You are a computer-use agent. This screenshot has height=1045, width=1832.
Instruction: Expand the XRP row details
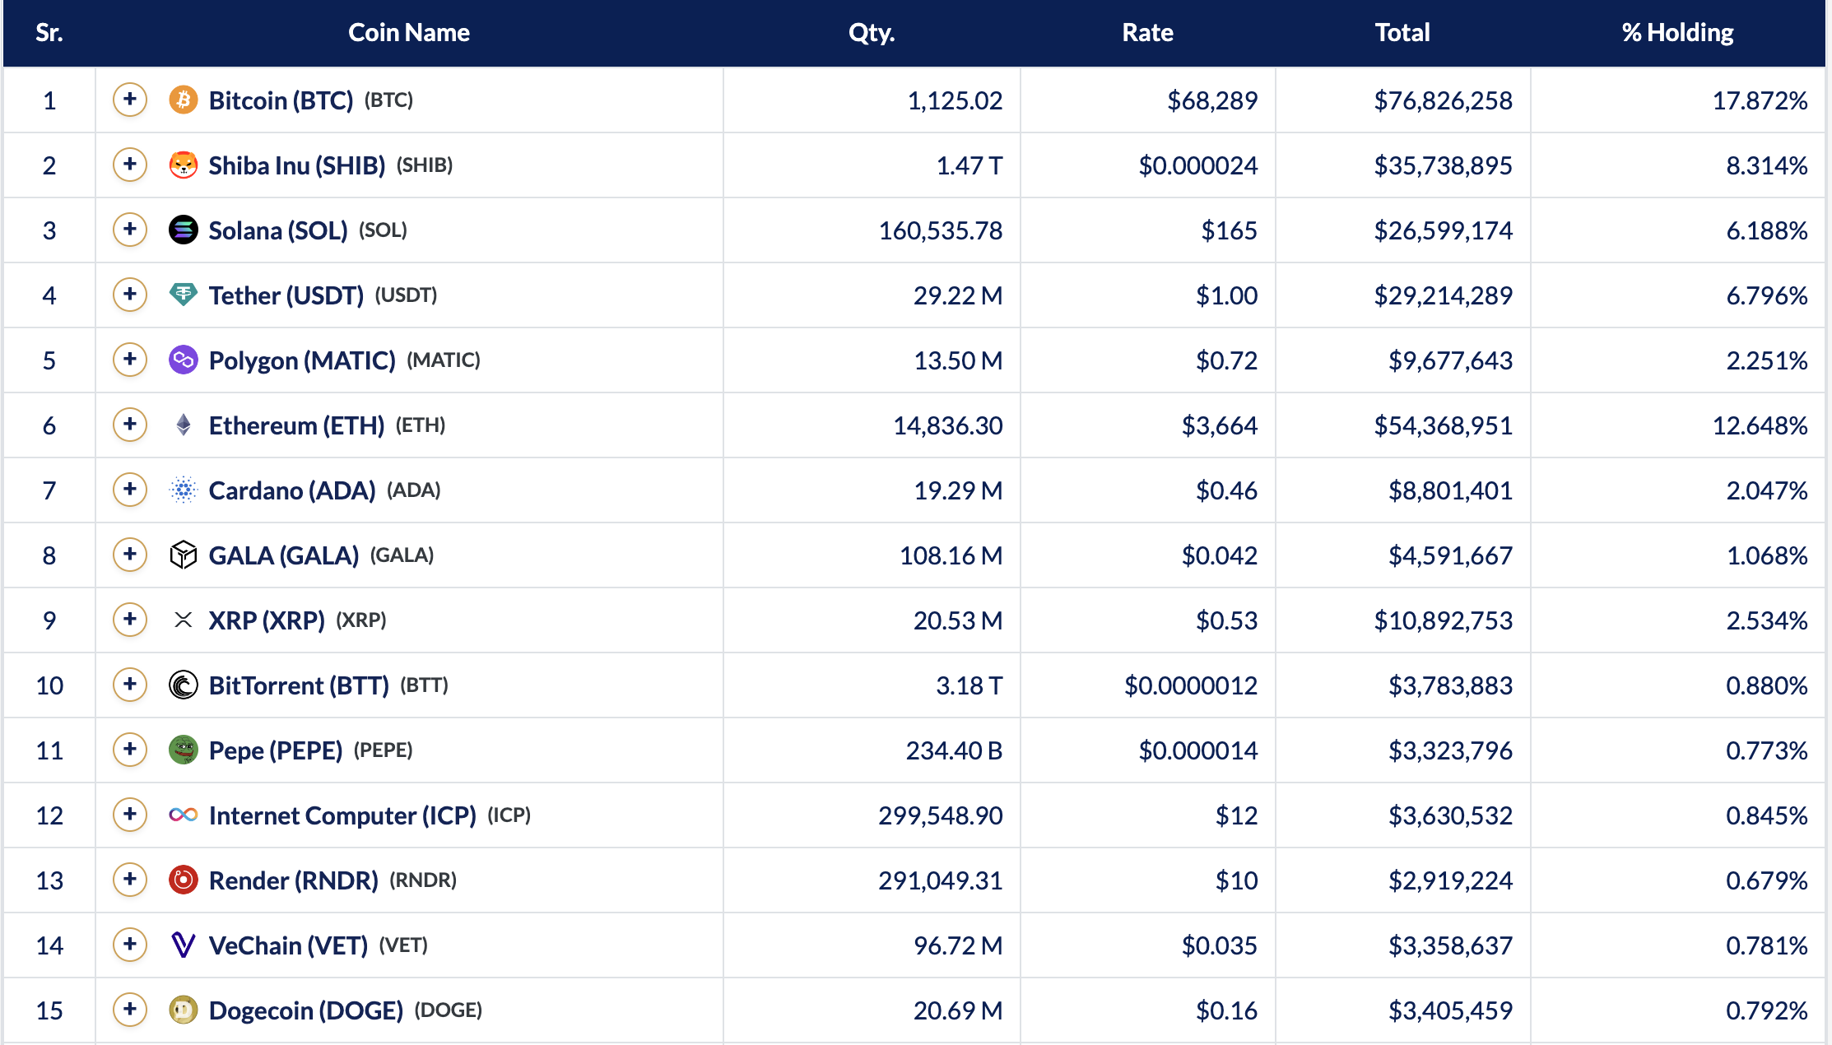point(130,620)
